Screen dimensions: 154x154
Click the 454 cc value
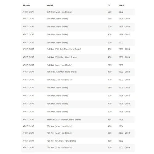point(110,120)
